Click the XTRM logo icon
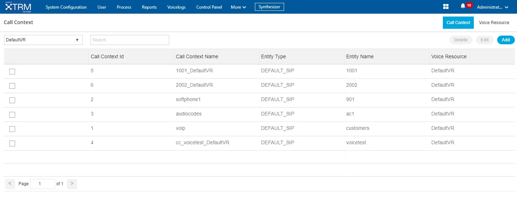Screen dimensions: 517x223 coord(18,7)
